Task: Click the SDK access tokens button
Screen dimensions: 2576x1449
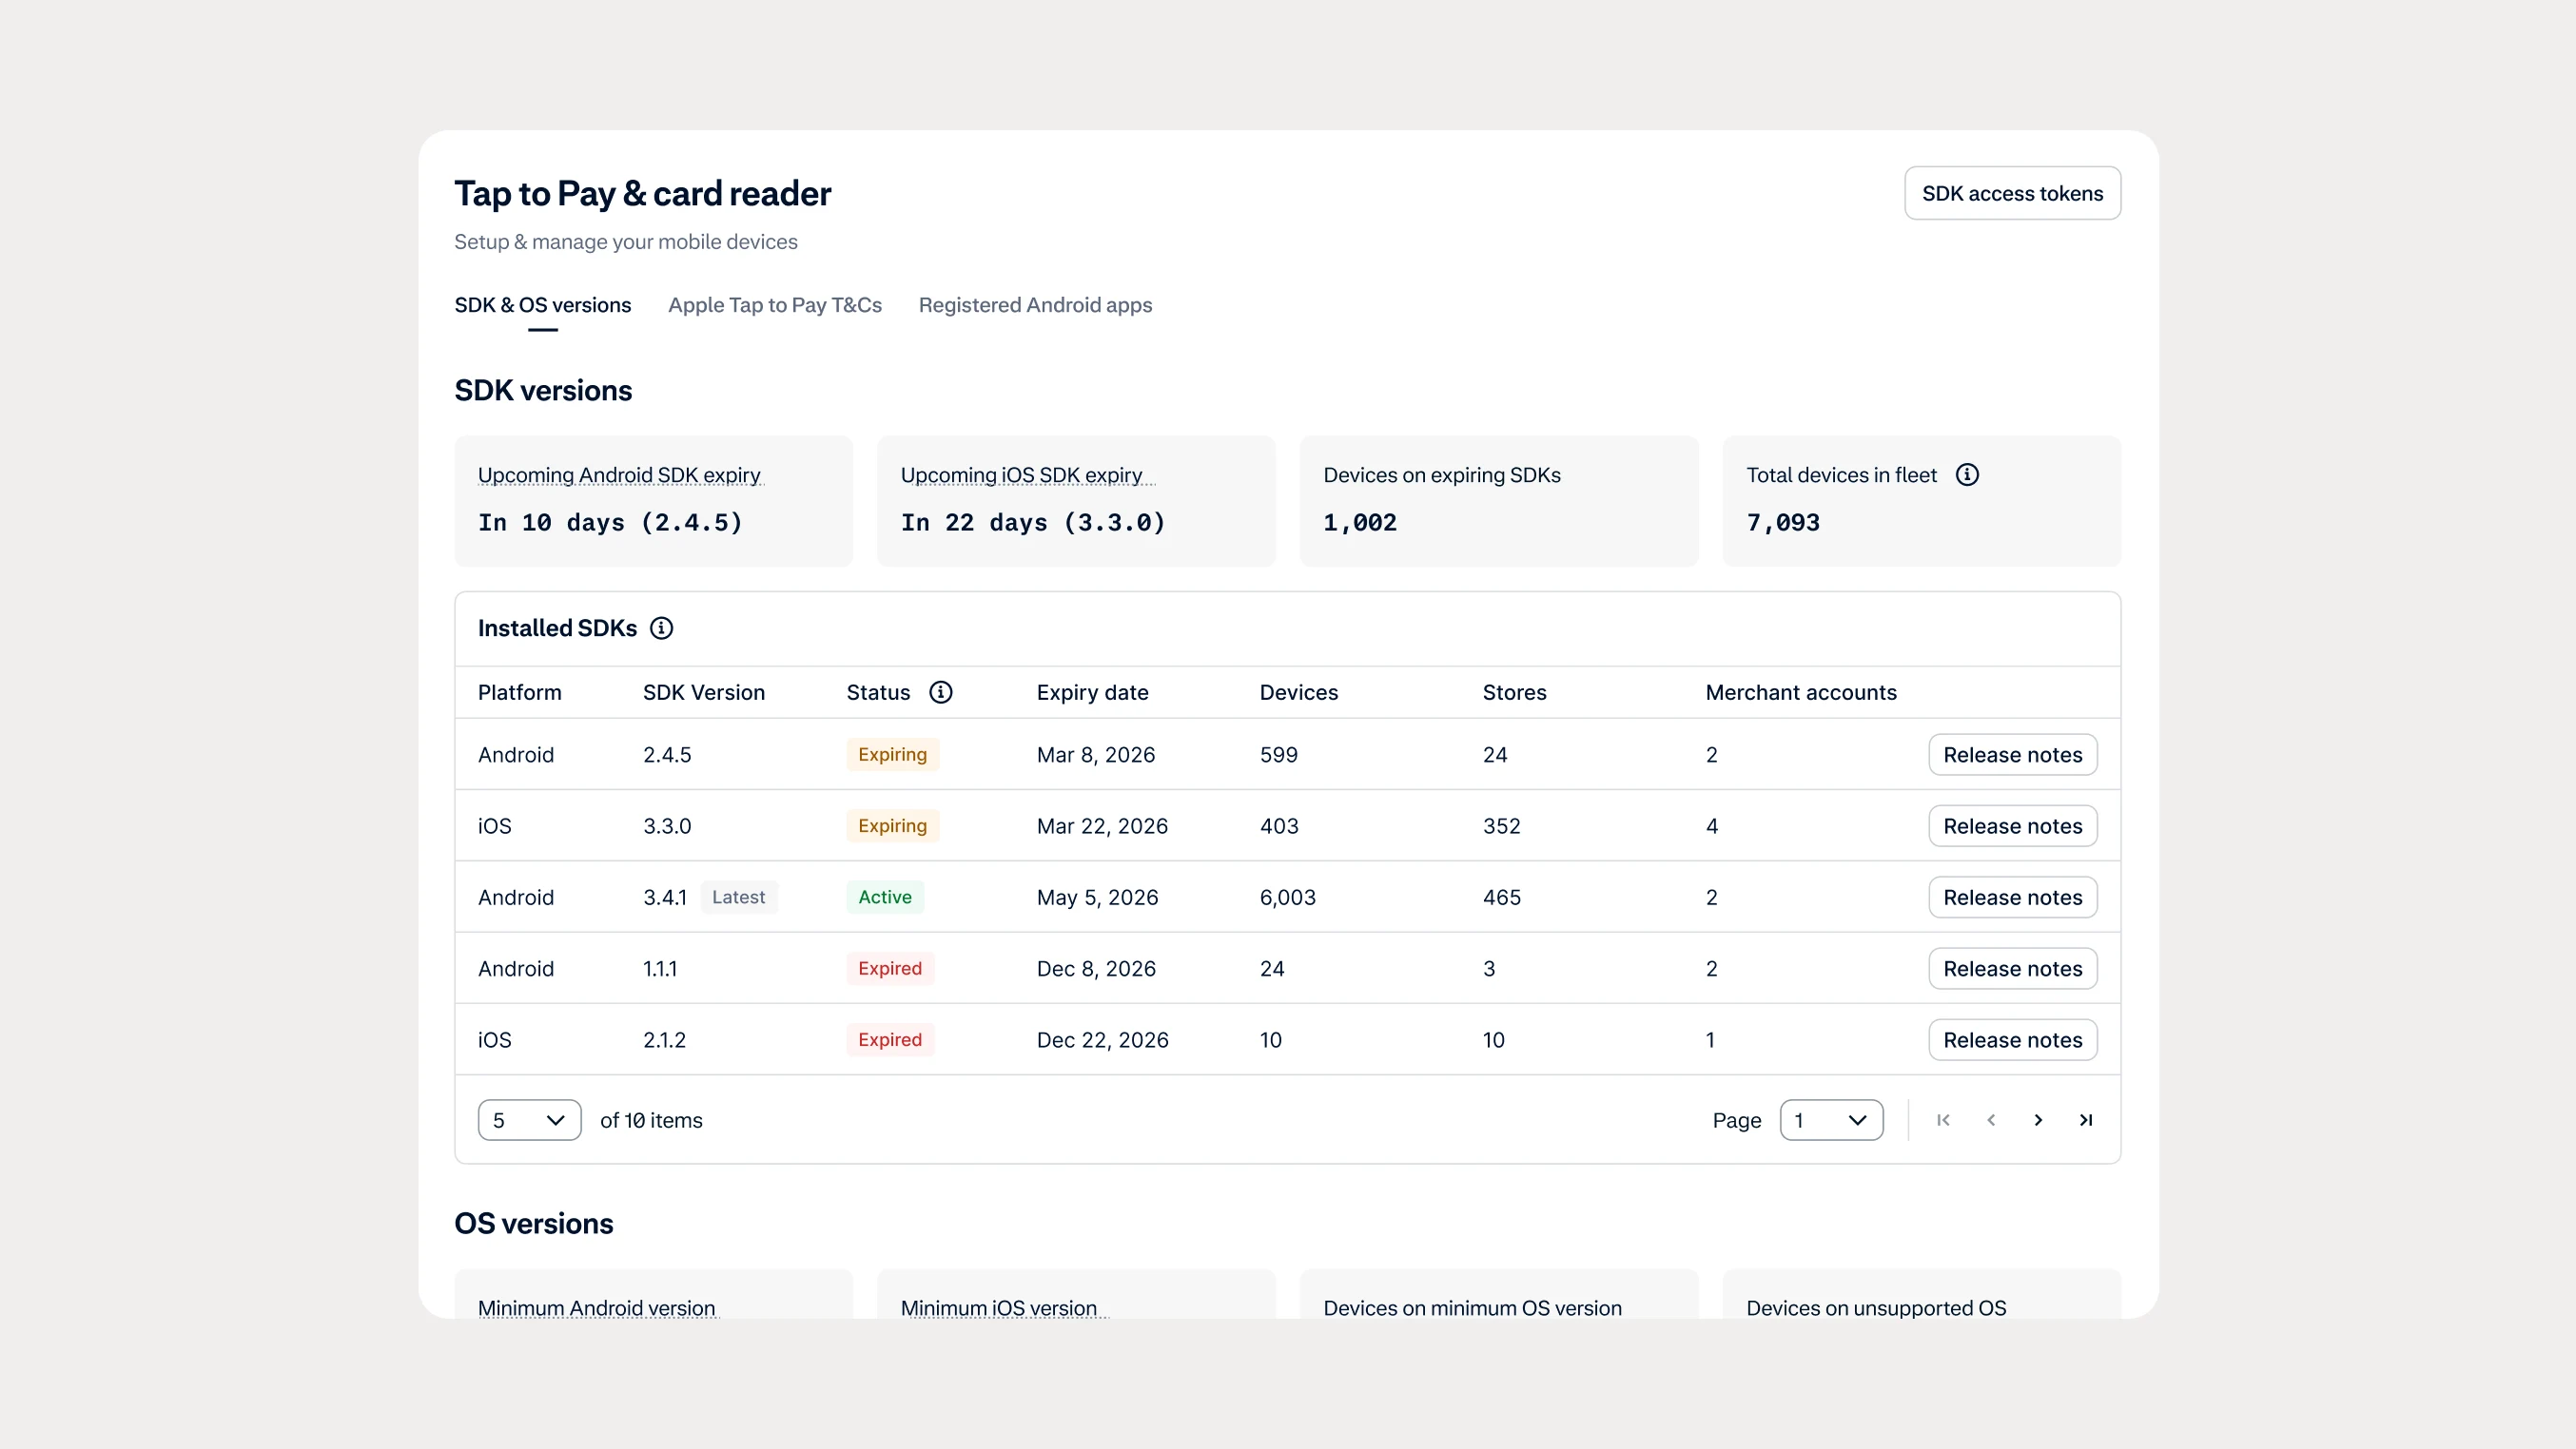Action: 2013,193
